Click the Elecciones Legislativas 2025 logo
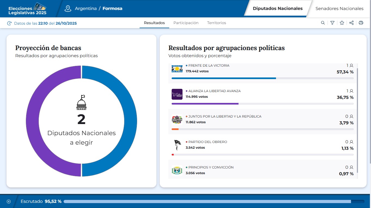The image size is (371, 208). (x=27, y=9)
